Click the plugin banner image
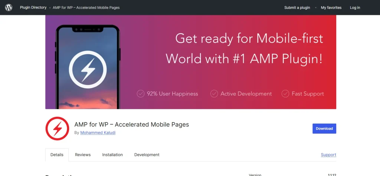380x176 pixels. 191,62
